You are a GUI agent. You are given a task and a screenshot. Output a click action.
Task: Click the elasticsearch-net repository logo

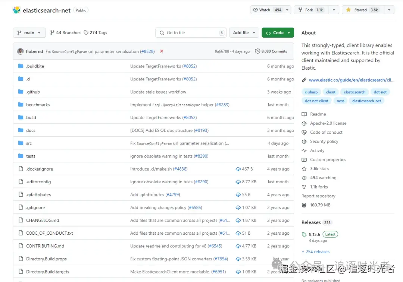17,10
